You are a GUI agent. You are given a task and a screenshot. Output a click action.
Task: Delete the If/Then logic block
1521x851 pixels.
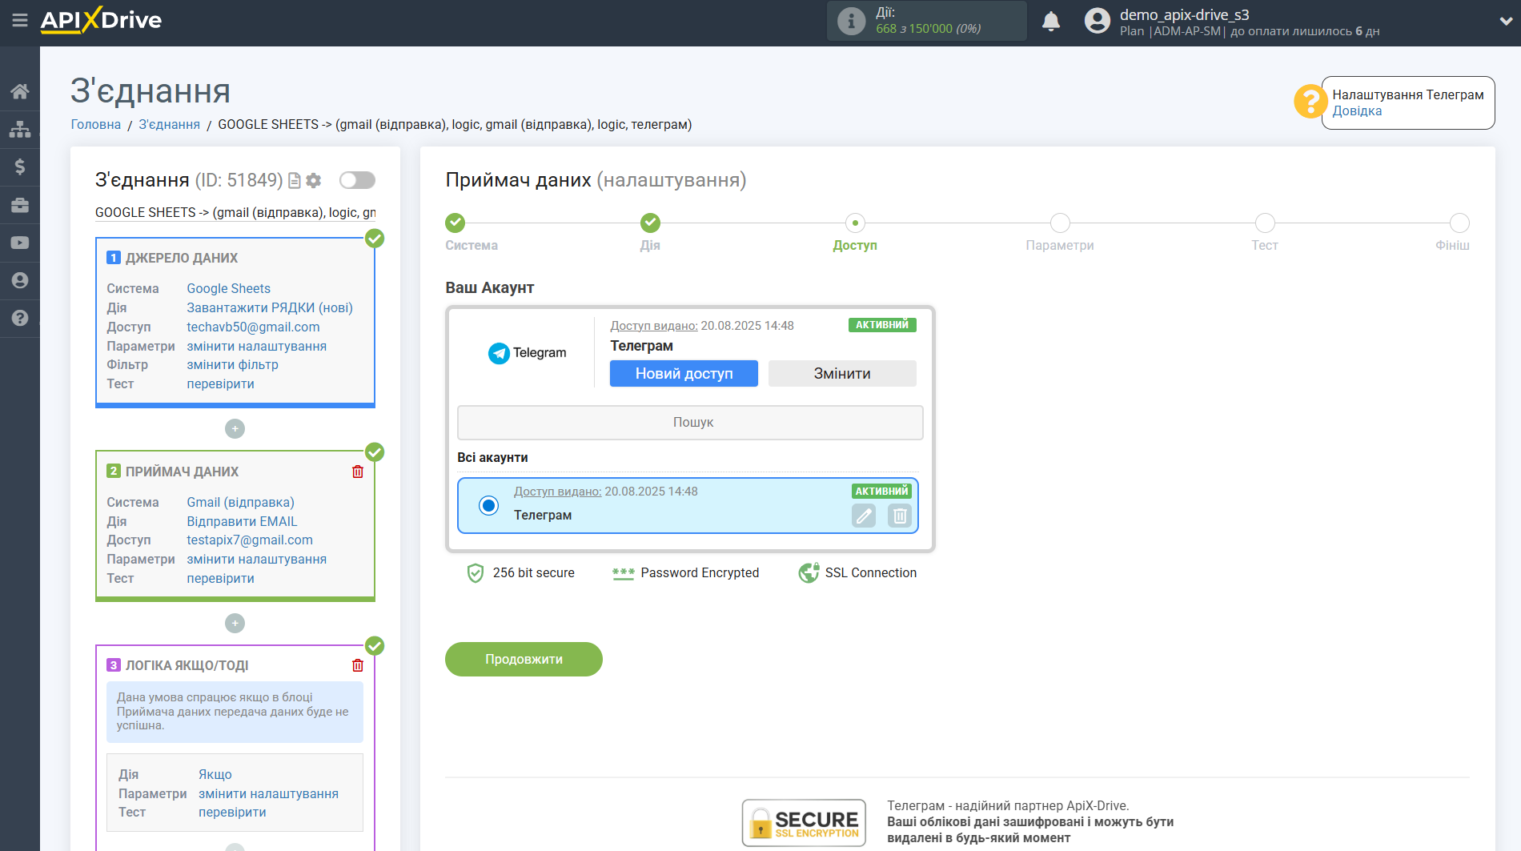click(358, 665)
